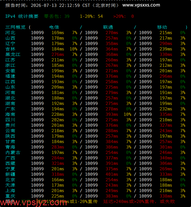Select the 北京 row label
Image resolution: width=191 pixels, height=207 pixels.
(x=10, y=180)
